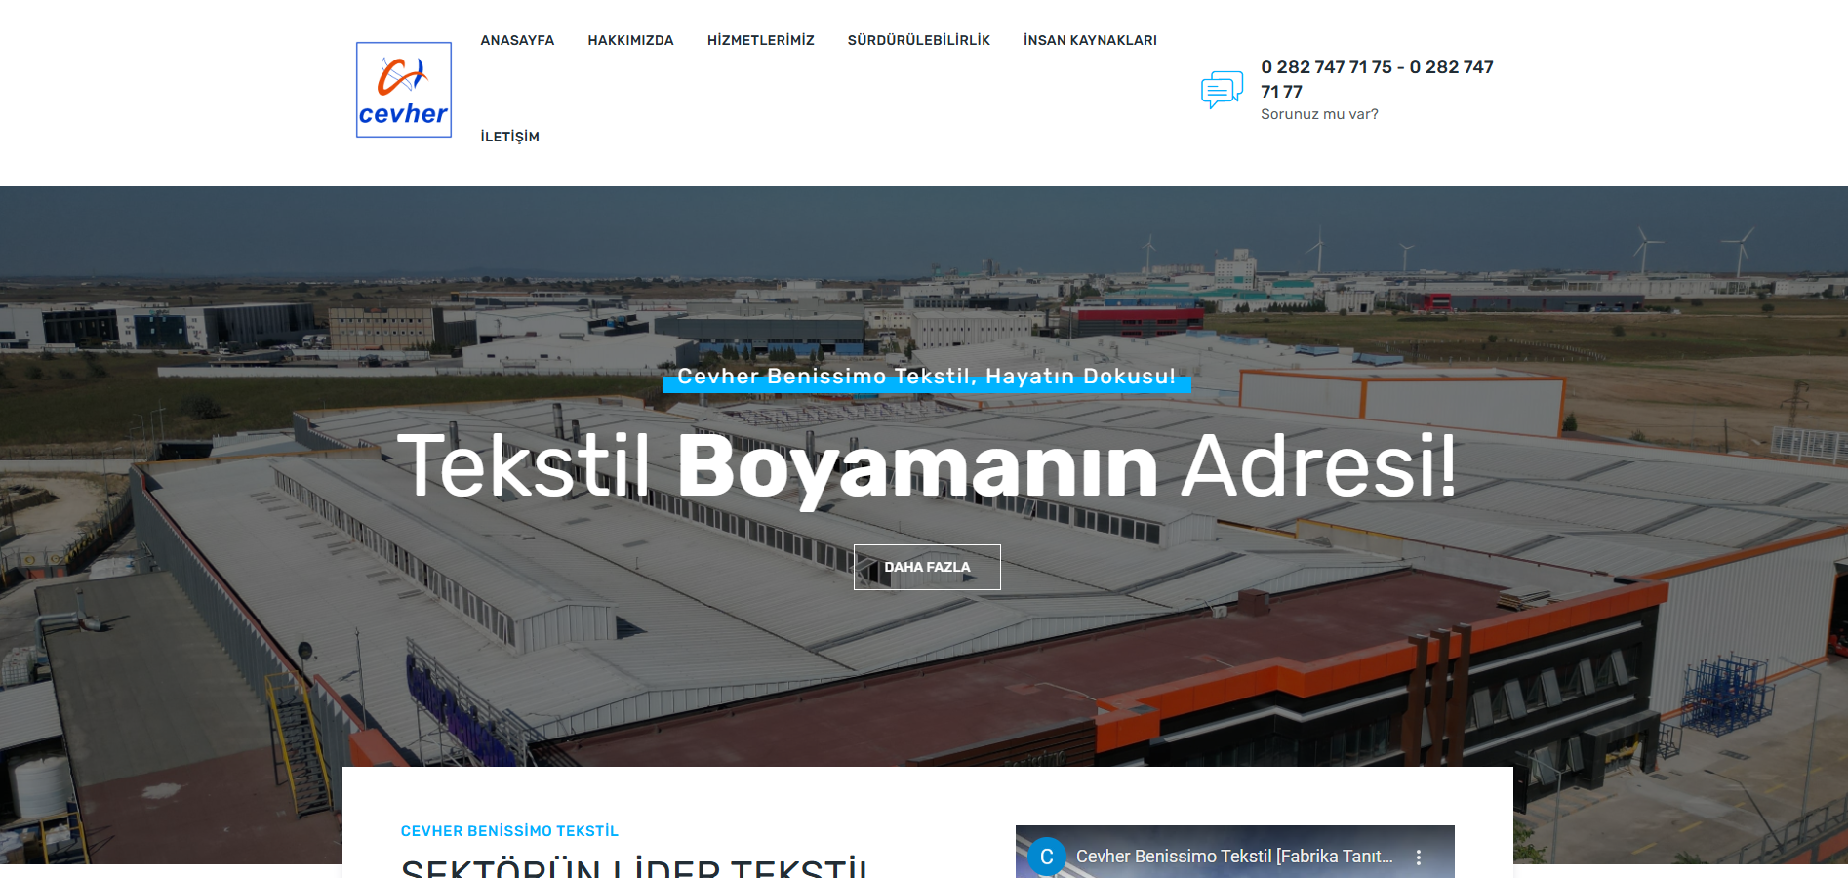Open the video three-dot options menu
The height and width of the screenshot is (878, 1848).
[1418, 858]
